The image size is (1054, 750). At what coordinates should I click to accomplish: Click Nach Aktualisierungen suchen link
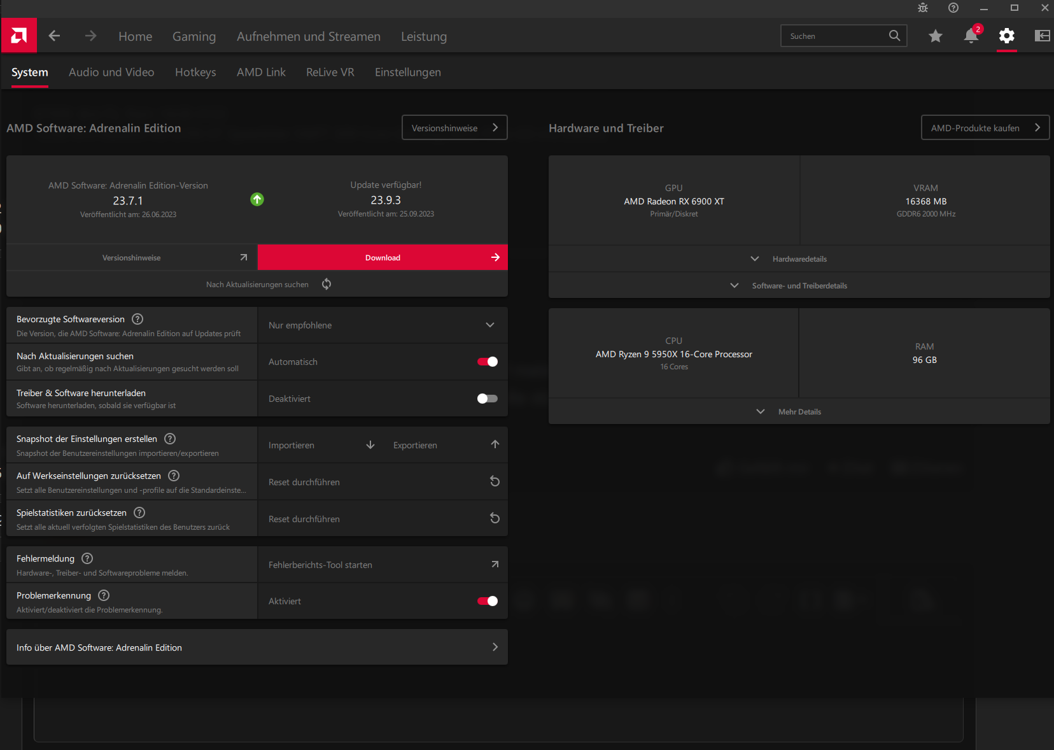[257, 285]
